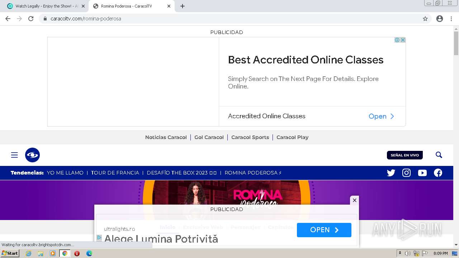Open Opera browser taskbar icon
The width and height of the screenshot is (459, 258).
[x=77, y=253]
